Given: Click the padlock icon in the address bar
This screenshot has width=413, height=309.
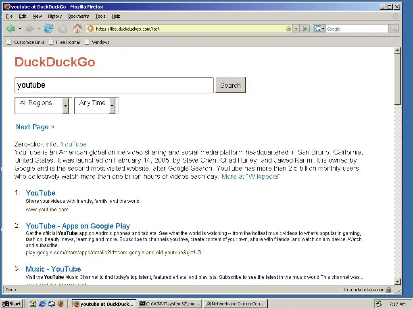Looking at the screenshot, I should (289, 29).
